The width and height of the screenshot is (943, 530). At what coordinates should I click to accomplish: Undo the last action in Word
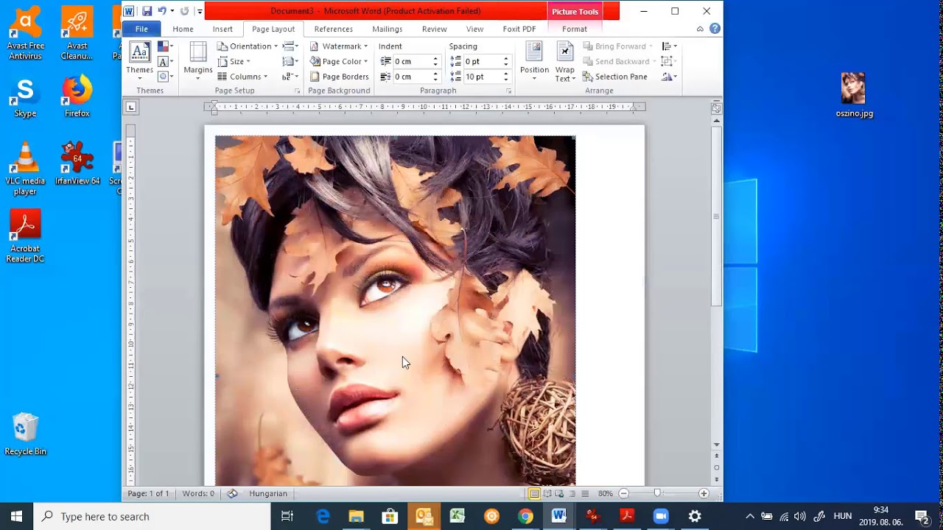[x=162, y=11]
